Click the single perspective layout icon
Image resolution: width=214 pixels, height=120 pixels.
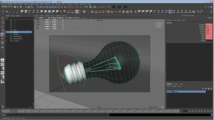click(x=2, y=60)
